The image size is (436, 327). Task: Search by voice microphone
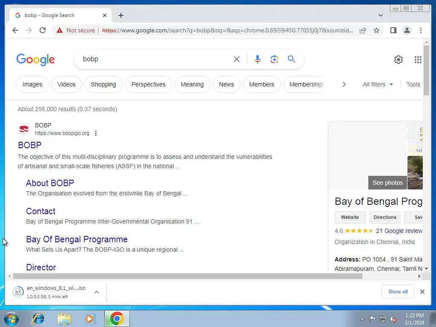(258, 59)
